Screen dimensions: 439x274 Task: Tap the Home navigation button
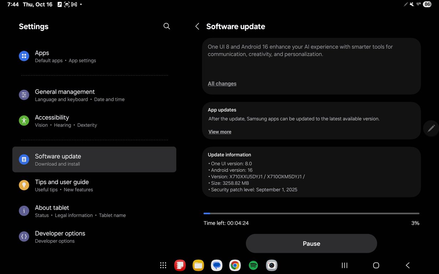(x=376, y=266)
